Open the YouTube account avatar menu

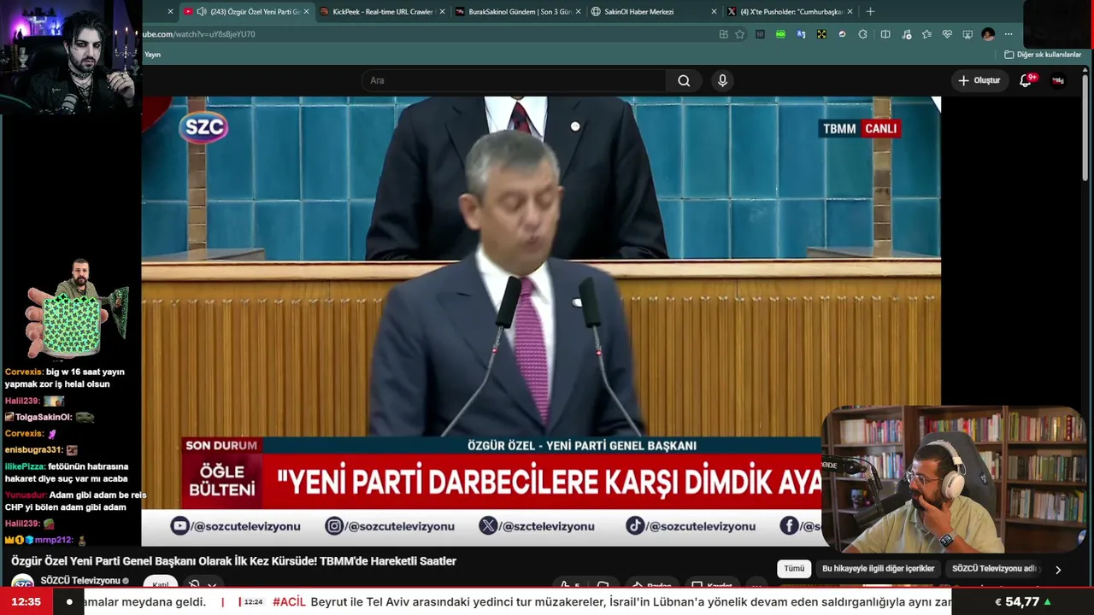click(1058, 80)
